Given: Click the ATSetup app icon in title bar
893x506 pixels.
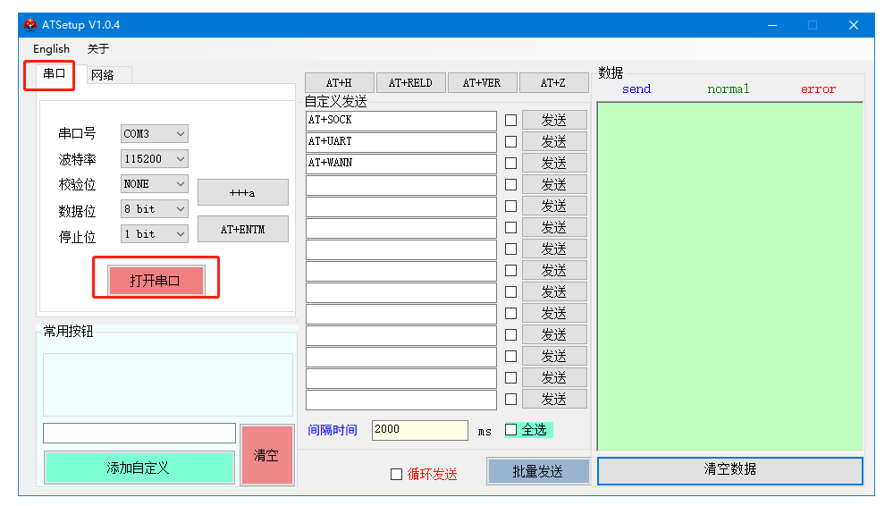Looking at the screenshot, I should [30, 25].
